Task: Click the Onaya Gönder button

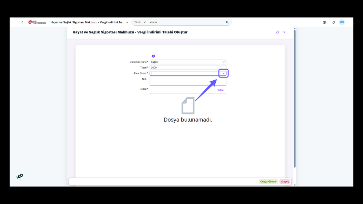Action: [268, 182]
